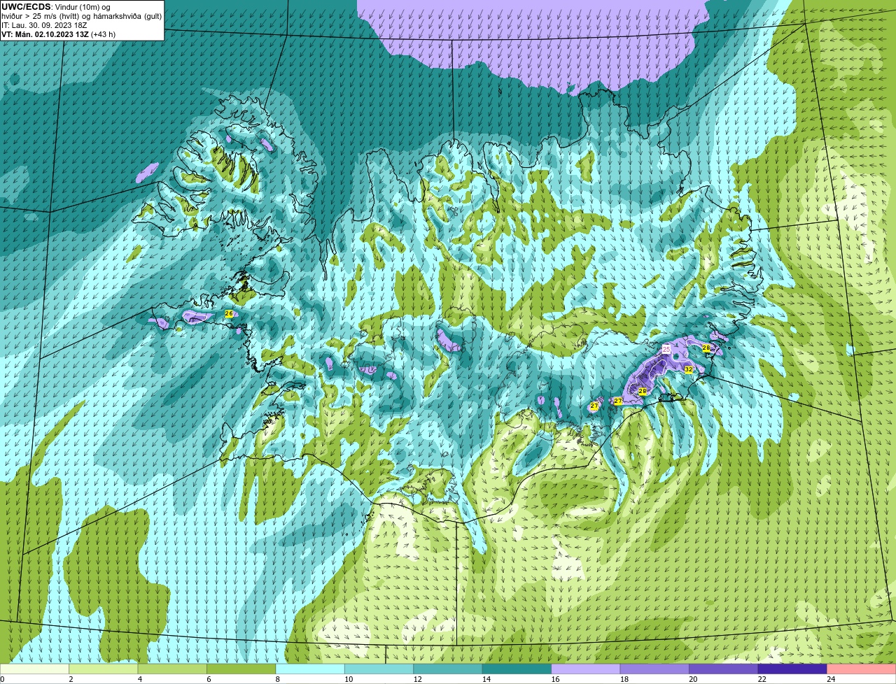Choose the 16–18 m/s light purple legend swatch
Screen dimensions: 896x684
point(586,669)
